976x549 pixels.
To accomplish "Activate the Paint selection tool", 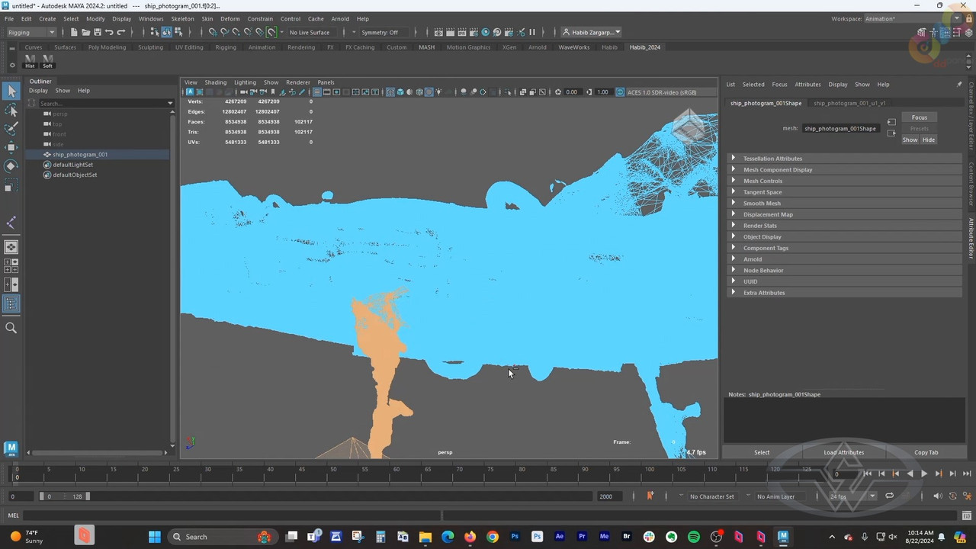I will 11,128.
